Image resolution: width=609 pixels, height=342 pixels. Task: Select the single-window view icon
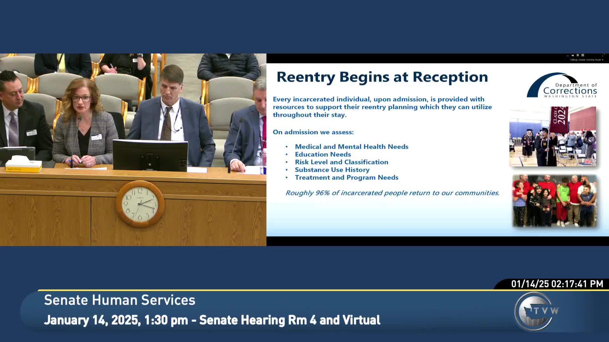[x=573, y=55]
